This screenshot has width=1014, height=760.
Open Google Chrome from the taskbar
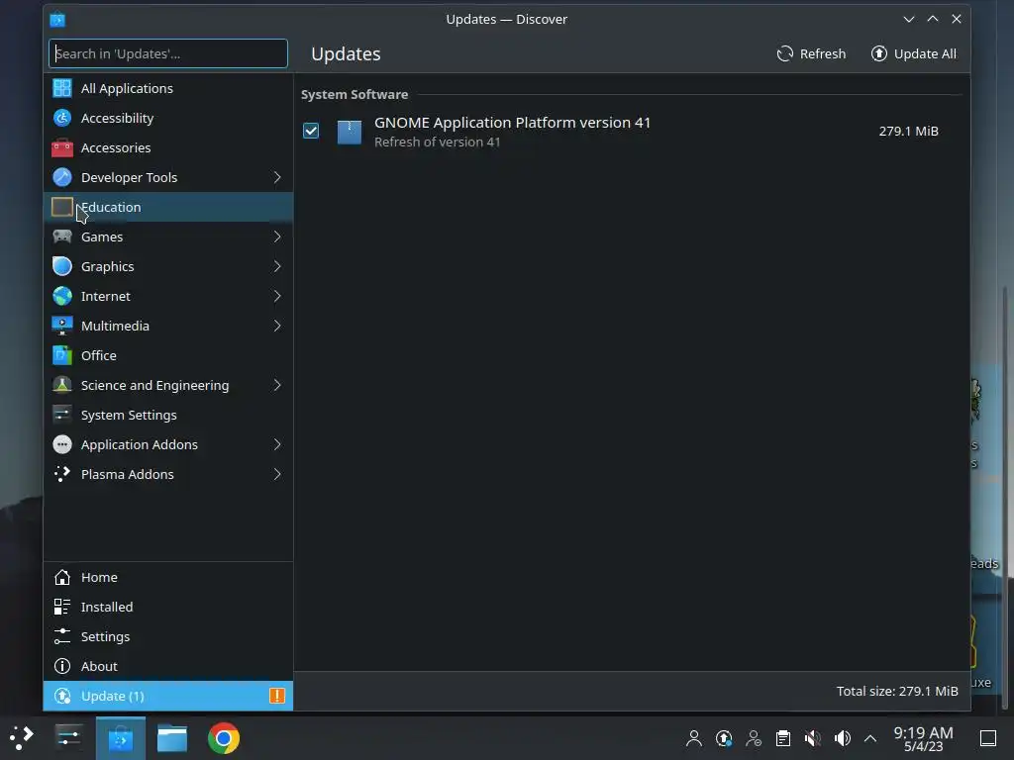[x=224, y=738]
